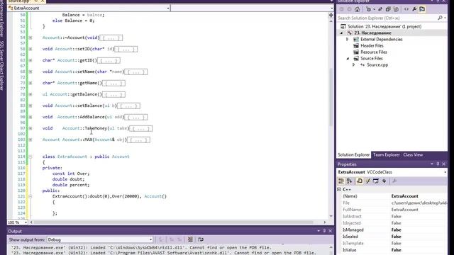This screenshot has height=255, width=454.
Task: Click the Messages icon in Properties toolbar
Action: (x=376, y=181)
